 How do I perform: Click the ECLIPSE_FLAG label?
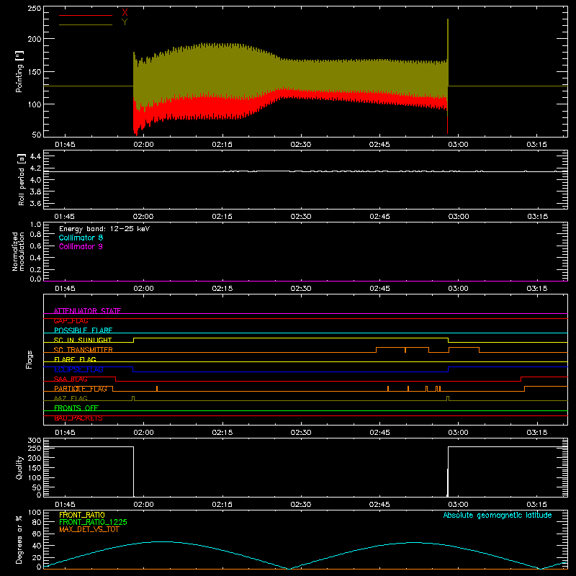tap(78, 369)
